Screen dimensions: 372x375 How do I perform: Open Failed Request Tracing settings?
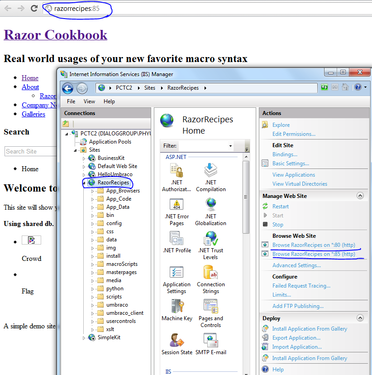tap(301, 286)
